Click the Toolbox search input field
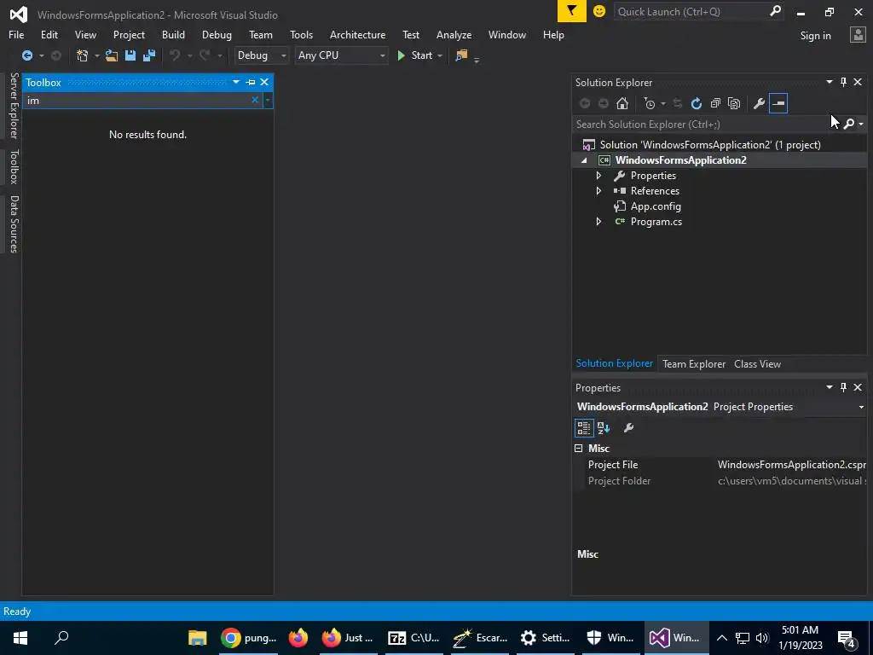The image size is (873, 655). pos(137,101)
